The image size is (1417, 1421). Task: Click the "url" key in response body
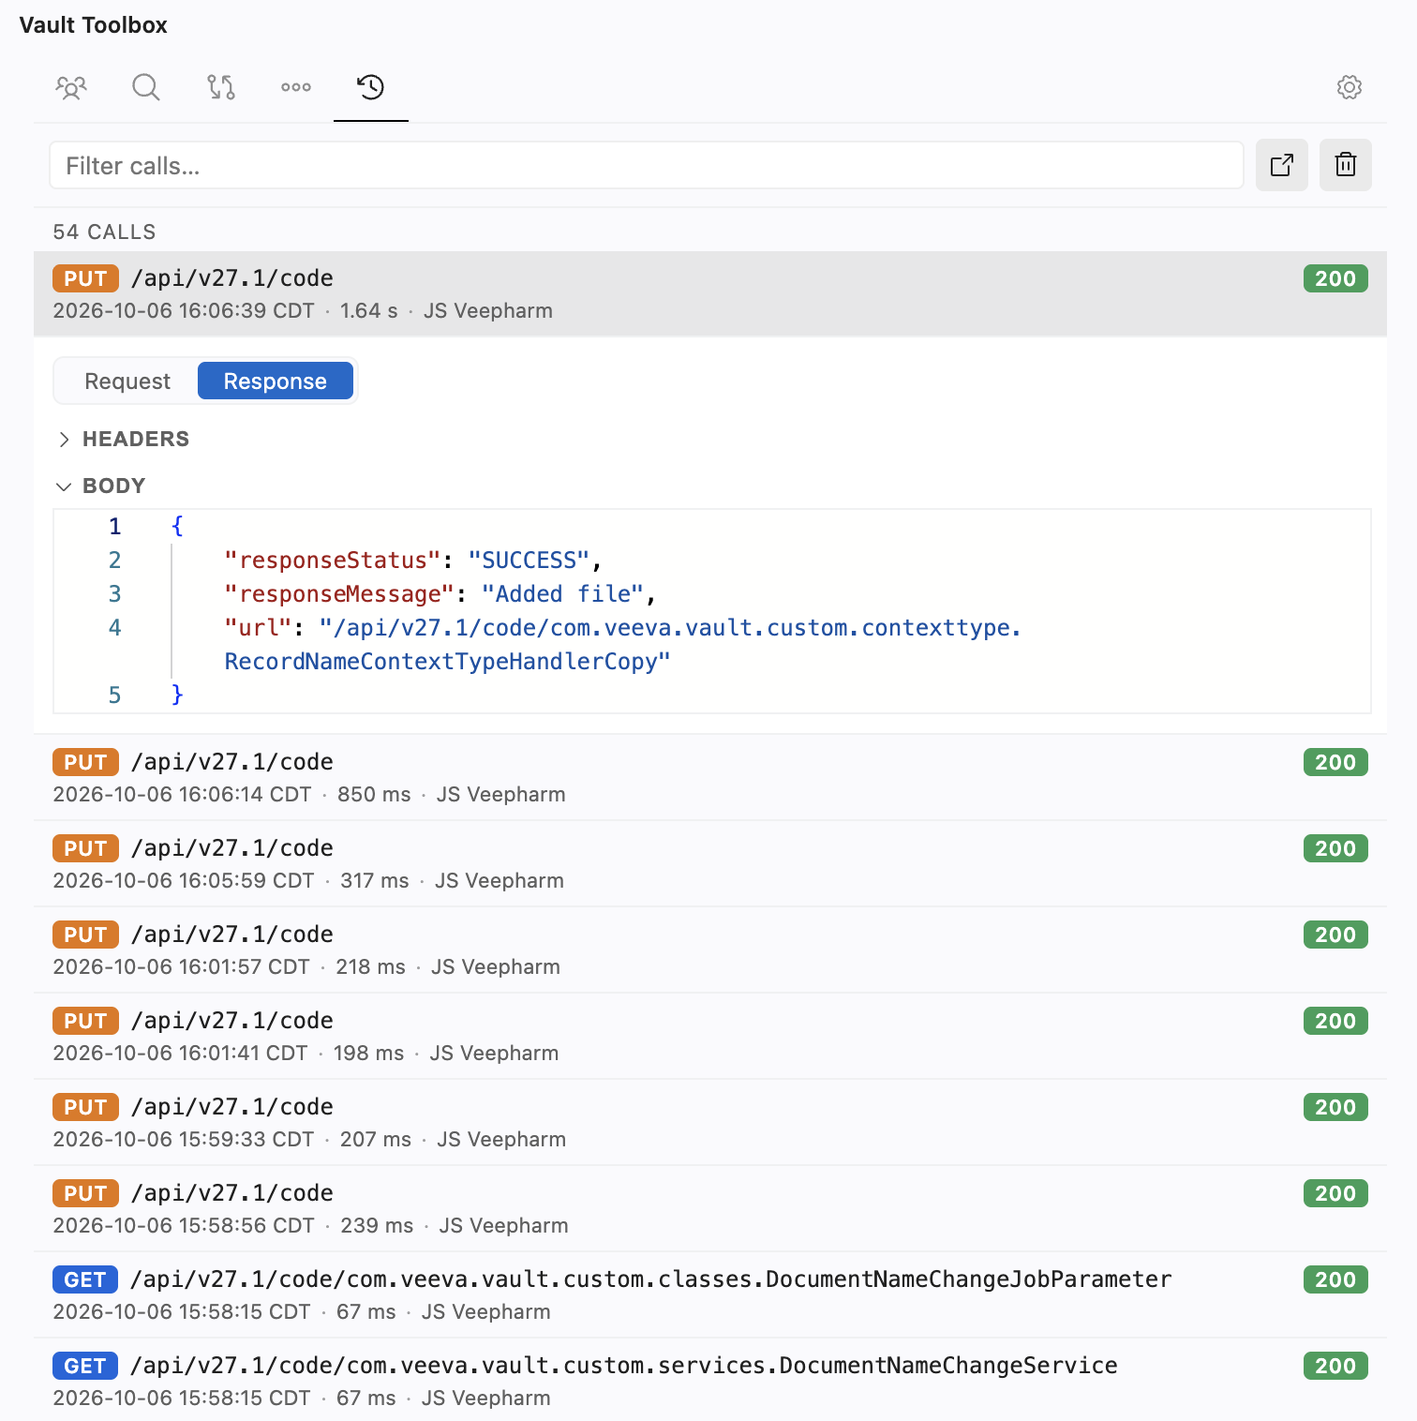[x=259, y=628]
